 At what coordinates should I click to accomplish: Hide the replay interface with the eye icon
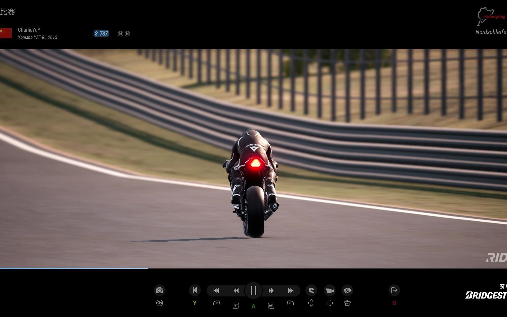click(347, 291)
